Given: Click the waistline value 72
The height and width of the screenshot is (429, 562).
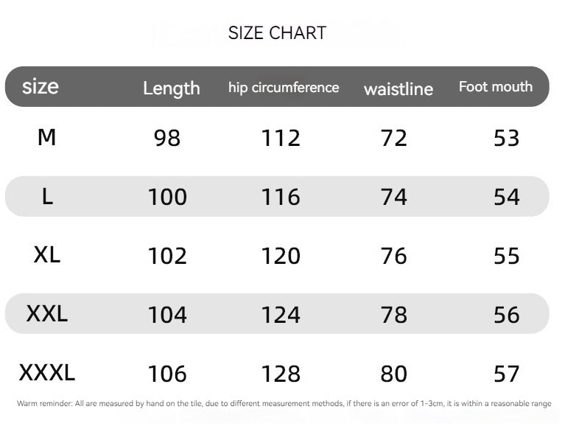Looking at the screenshot, I should click(x=394, y=138).
